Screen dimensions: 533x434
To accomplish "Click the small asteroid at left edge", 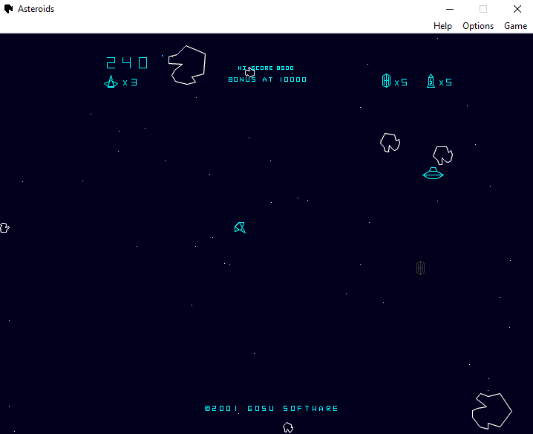I will click(4, 227).
